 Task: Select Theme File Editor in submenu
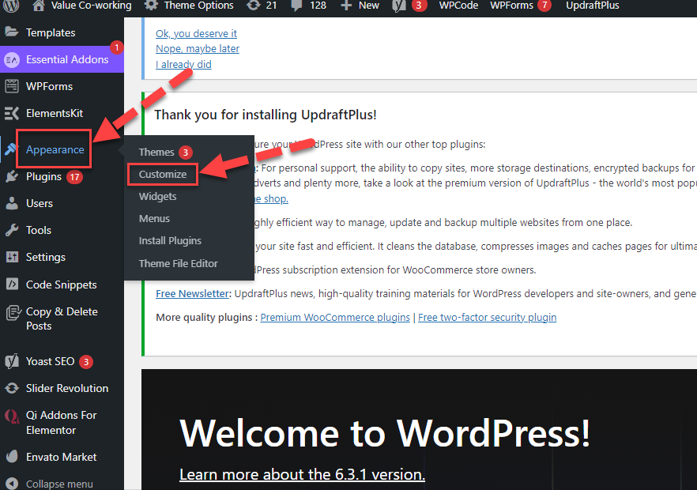click(179, 263)
